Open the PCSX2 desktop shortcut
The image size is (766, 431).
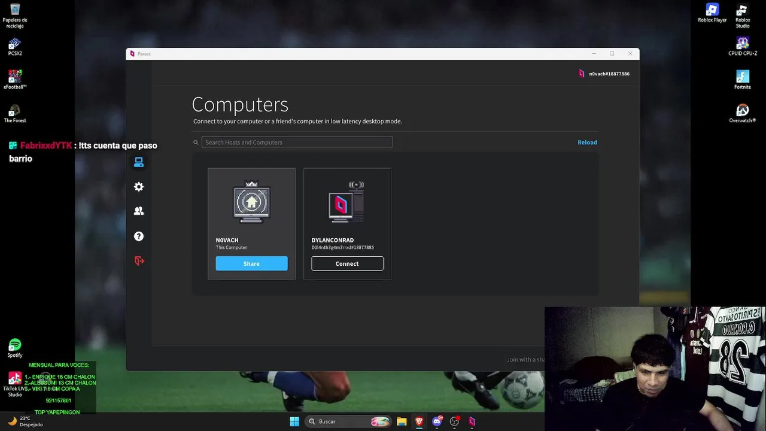tap(15, 47)
